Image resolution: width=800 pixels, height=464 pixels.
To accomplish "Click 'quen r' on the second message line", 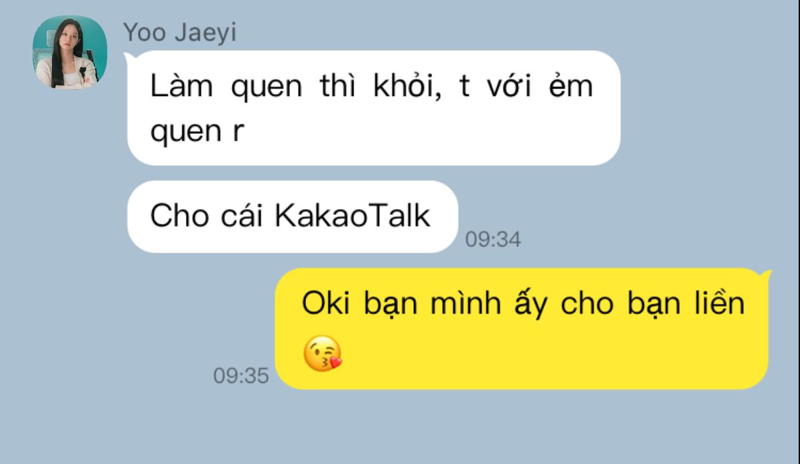I will point(195,132).
